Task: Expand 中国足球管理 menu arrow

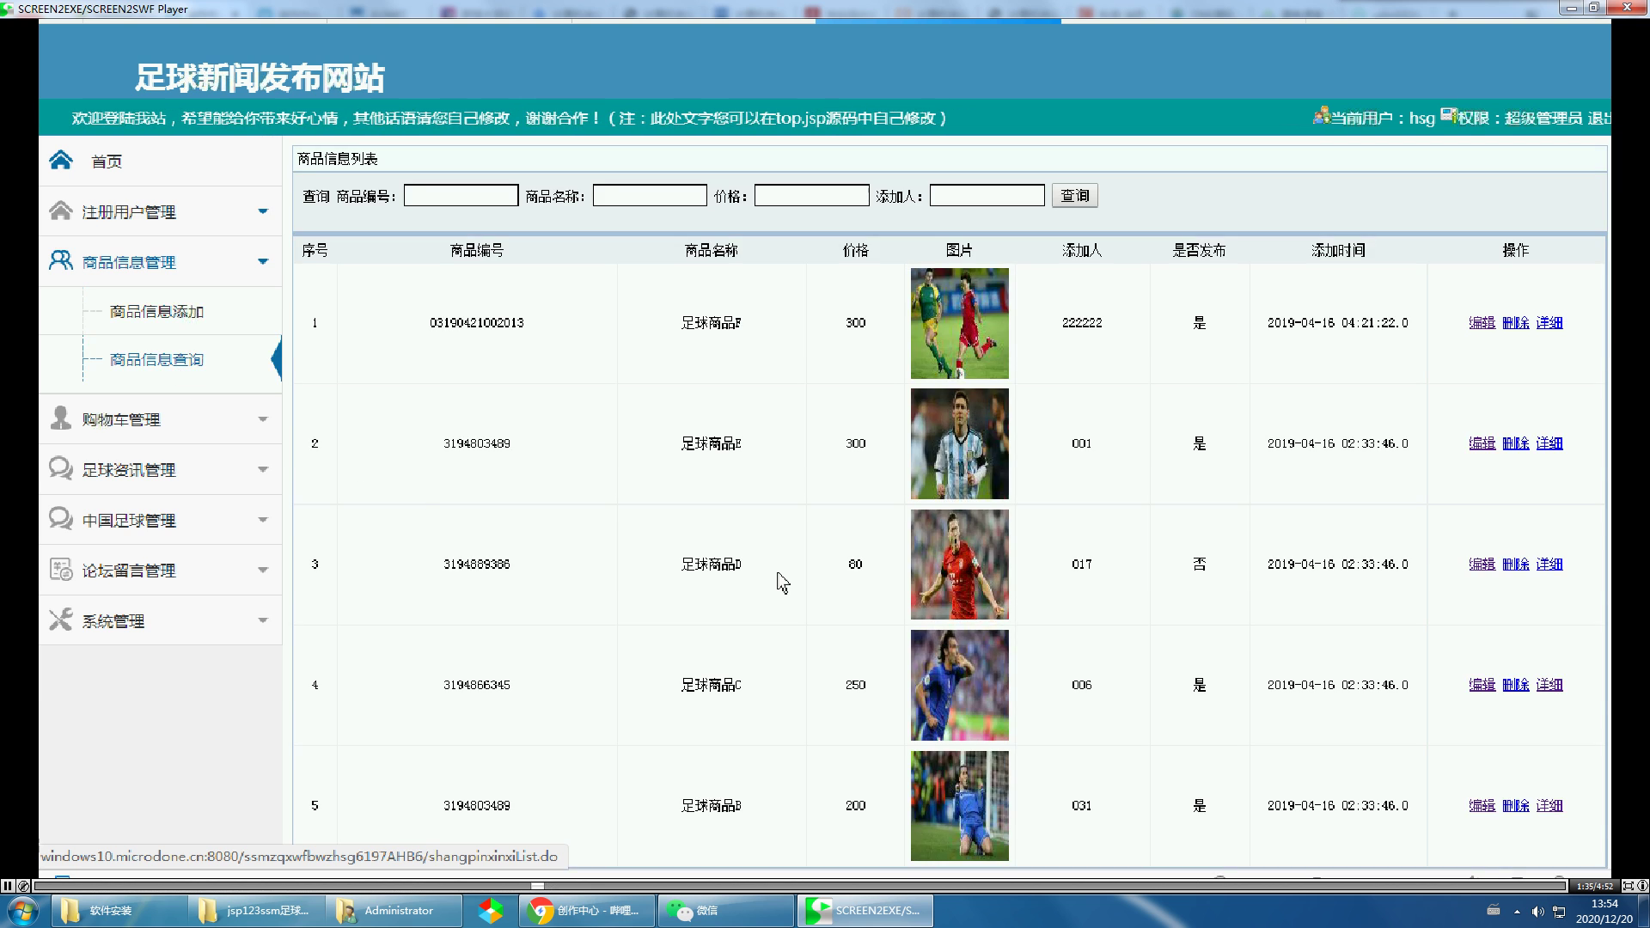Action: [x=263, y=520]
